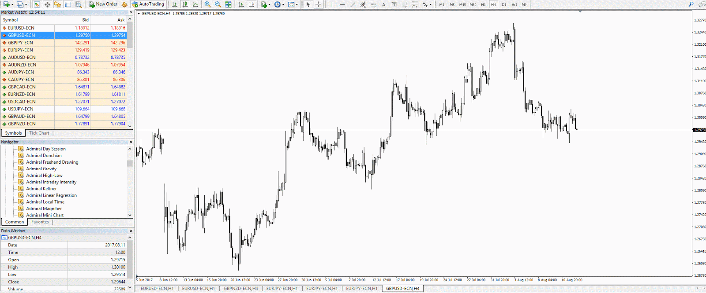Zoom in on the chart
Viewport: 706px width, 293px height.
(207, 4)
